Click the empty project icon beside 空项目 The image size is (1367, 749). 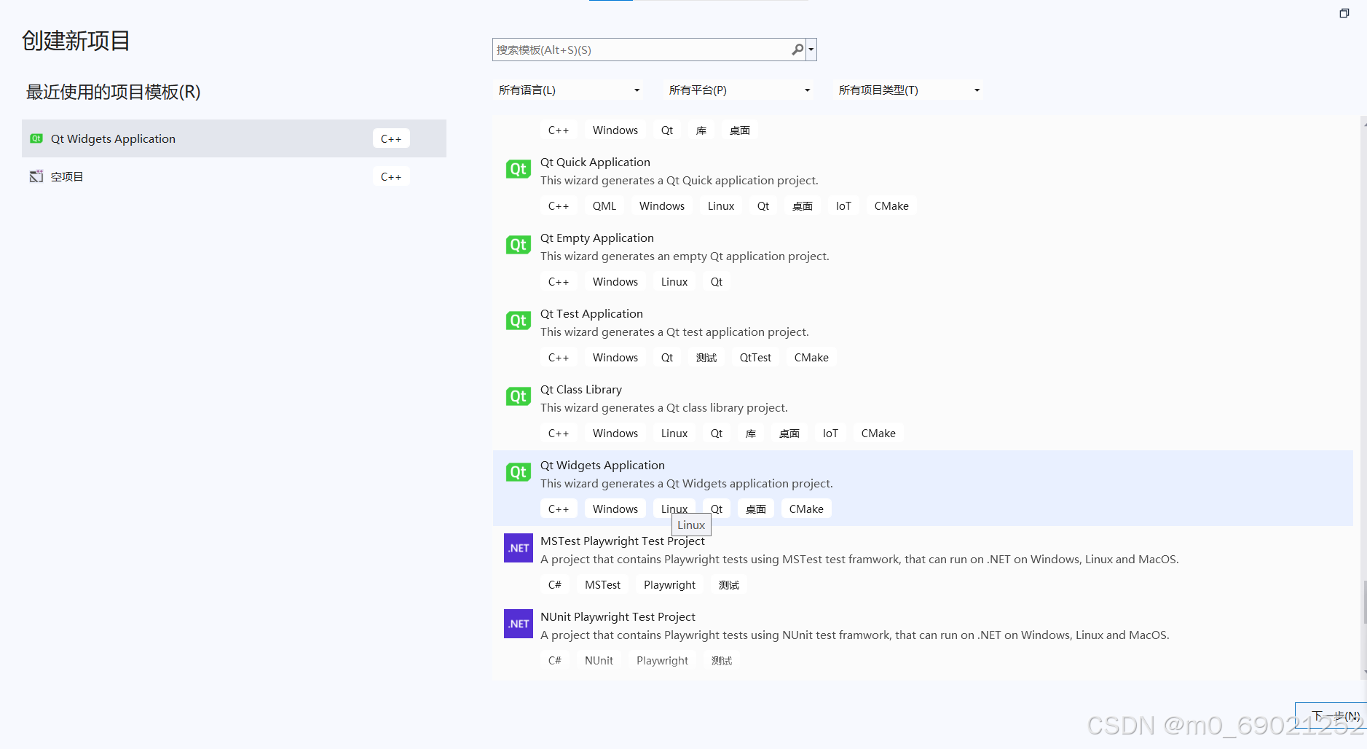point(36,176)
